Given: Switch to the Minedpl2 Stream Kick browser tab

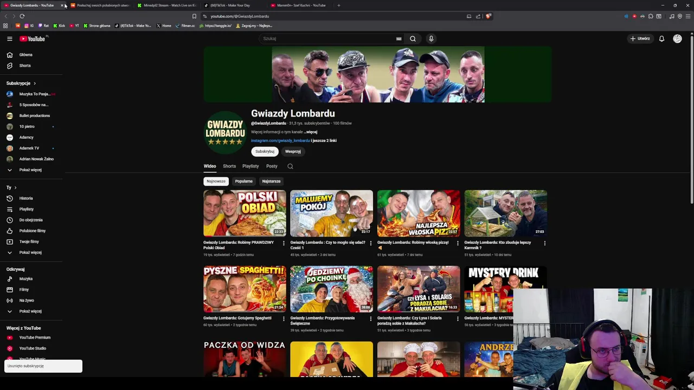Looking at the screenshot, I should 167,5.
